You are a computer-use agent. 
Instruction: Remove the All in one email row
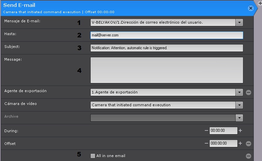click(x=249, y=156)
